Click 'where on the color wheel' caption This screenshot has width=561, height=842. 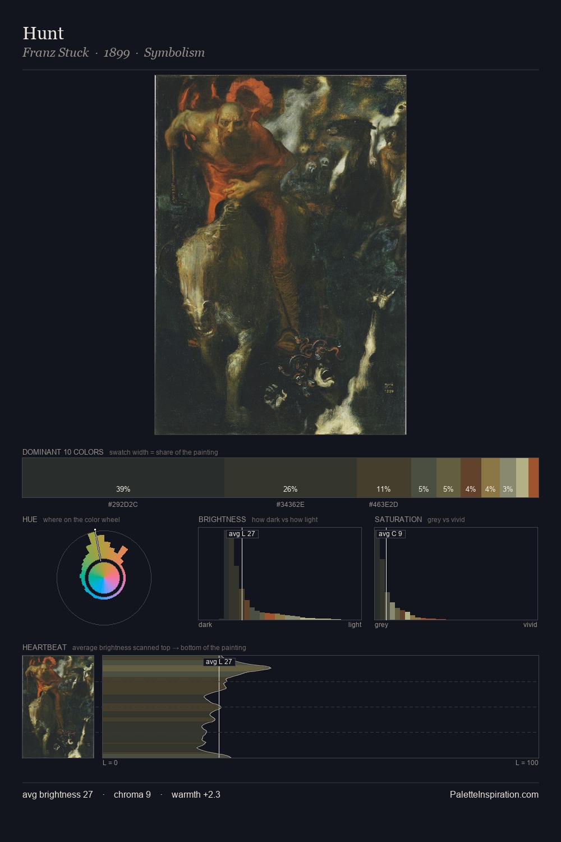(x=81, y=520)
